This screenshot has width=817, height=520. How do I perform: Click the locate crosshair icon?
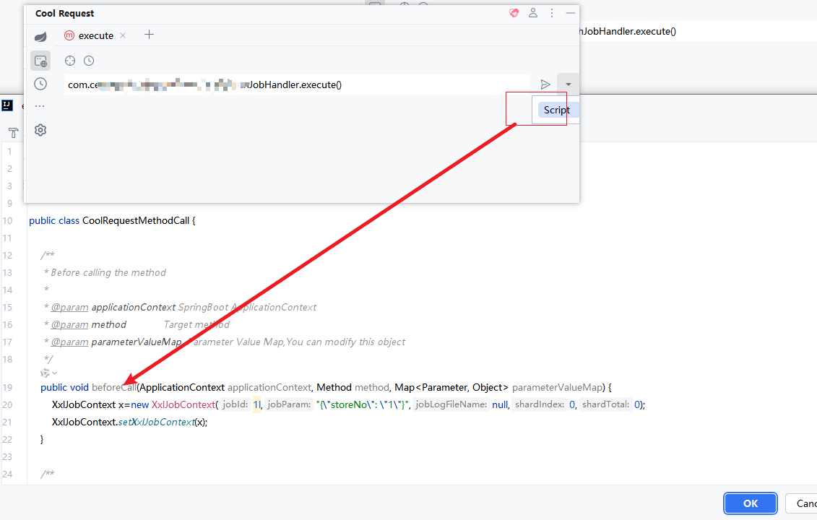[70, 61]
